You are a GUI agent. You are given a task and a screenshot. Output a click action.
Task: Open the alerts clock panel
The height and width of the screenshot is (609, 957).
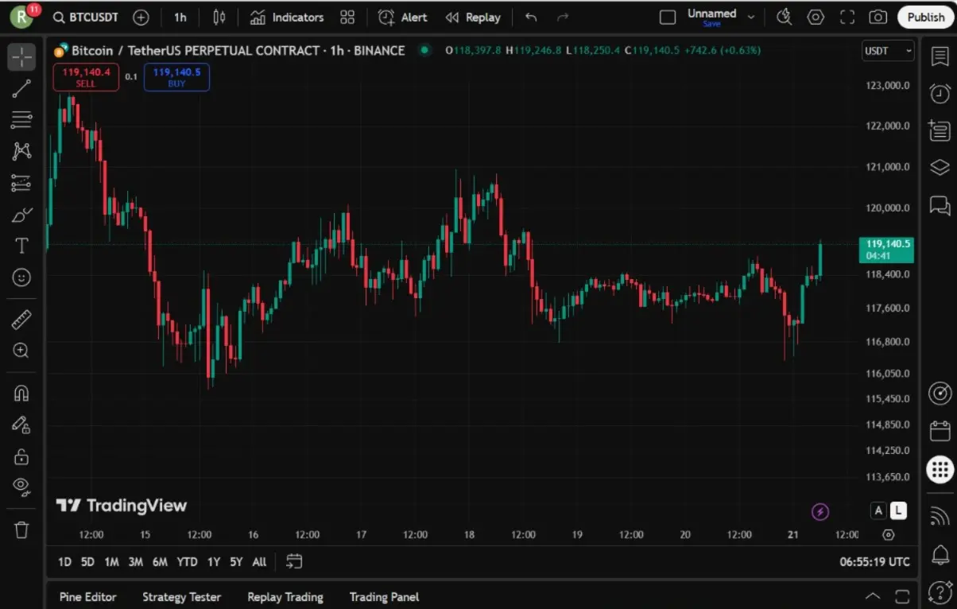pyautogui.click(x=940, y=94)
